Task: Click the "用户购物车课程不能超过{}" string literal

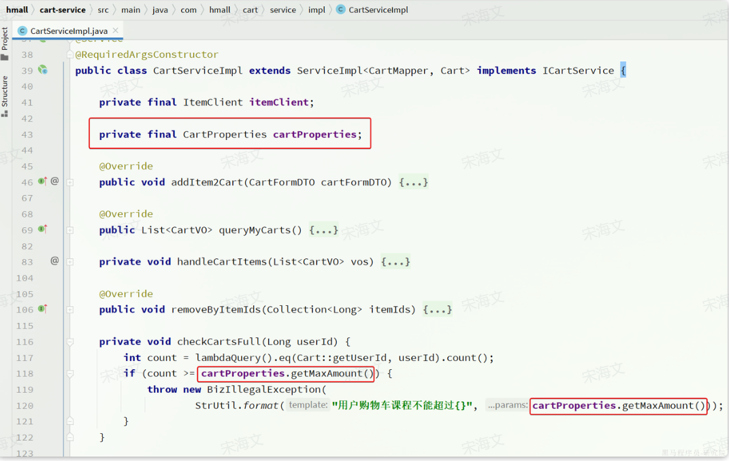Action: pyautogui.click(x=404, y=405)
